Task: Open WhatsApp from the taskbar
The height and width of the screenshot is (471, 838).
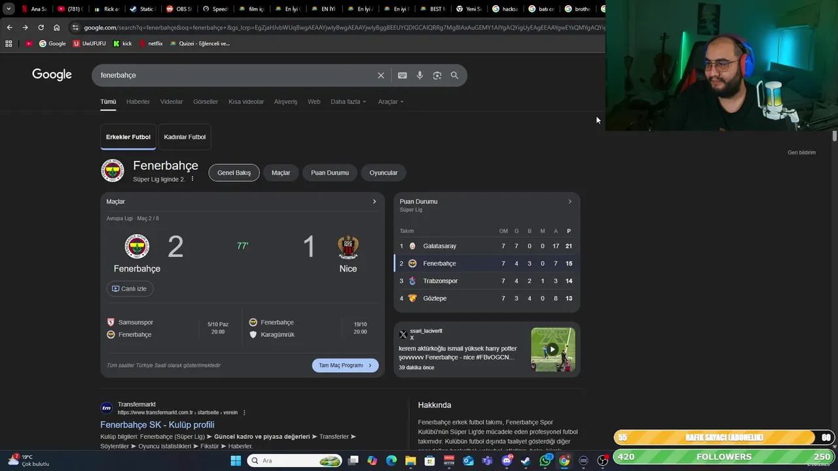Action: (545, 461)
